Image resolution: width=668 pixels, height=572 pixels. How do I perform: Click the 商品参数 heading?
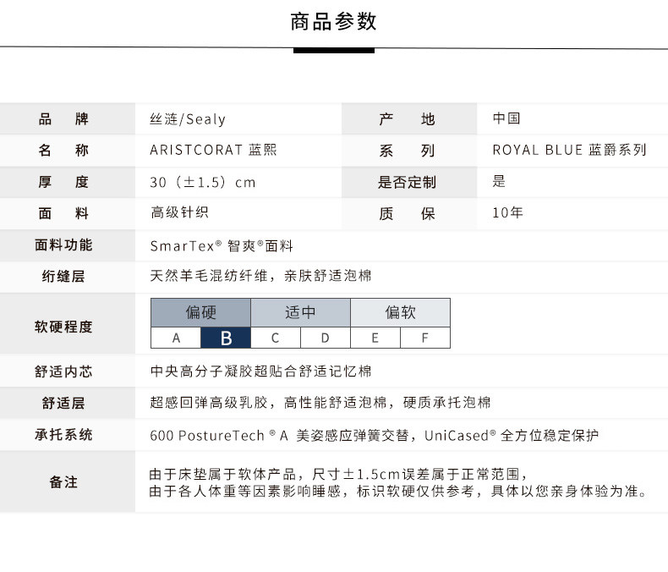(333, 21)
